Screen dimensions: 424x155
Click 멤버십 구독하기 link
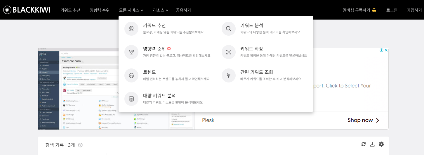(x=359, y=10)
